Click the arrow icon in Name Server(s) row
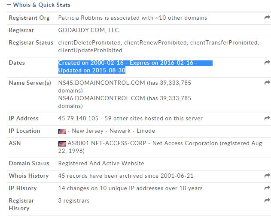Screen dimensions: 271x218 point(267,83)
